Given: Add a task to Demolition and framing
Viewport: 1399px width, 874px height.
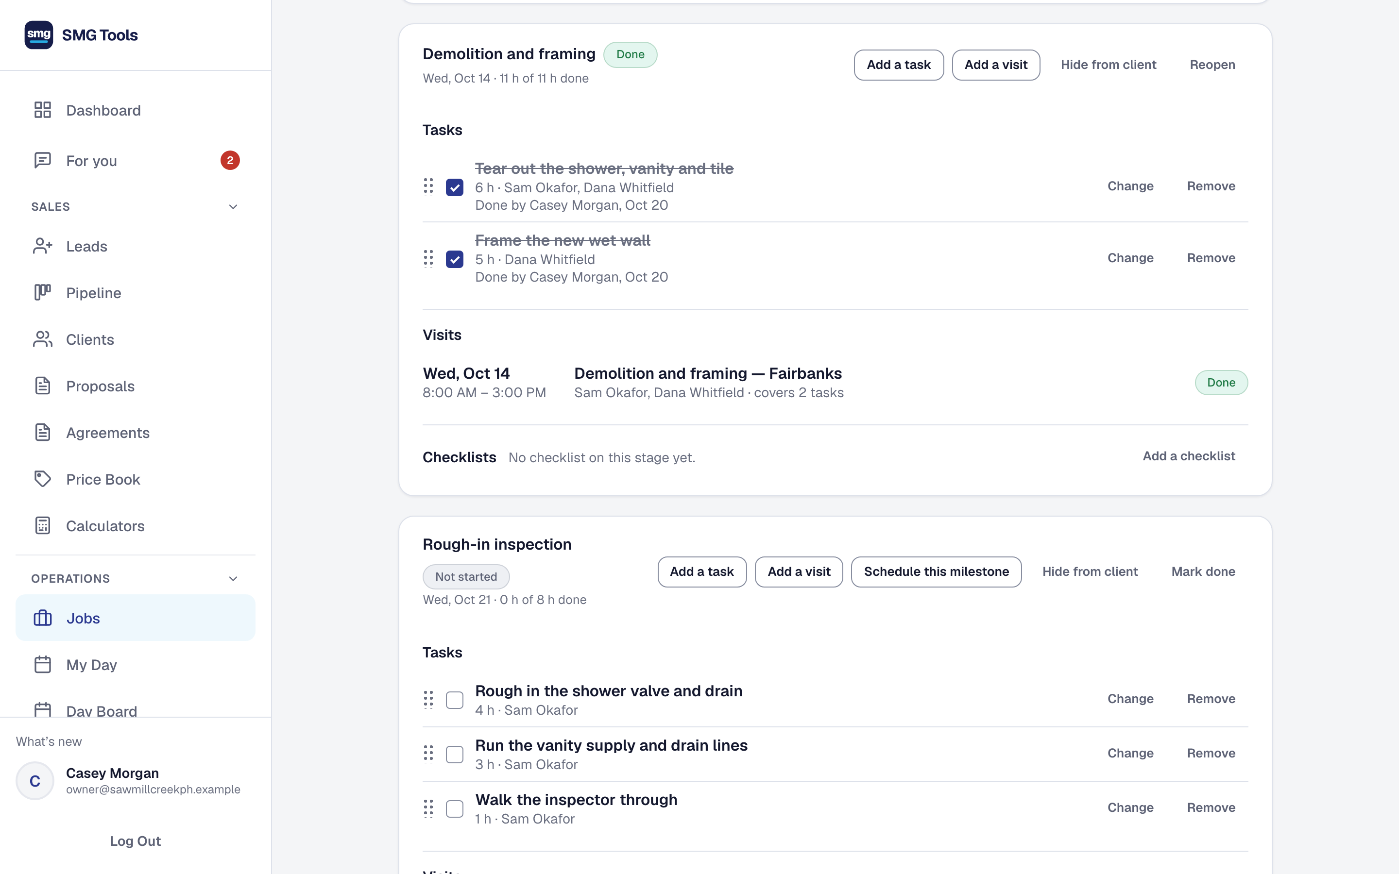Looking at the screenshot, I should coord(898,65).
